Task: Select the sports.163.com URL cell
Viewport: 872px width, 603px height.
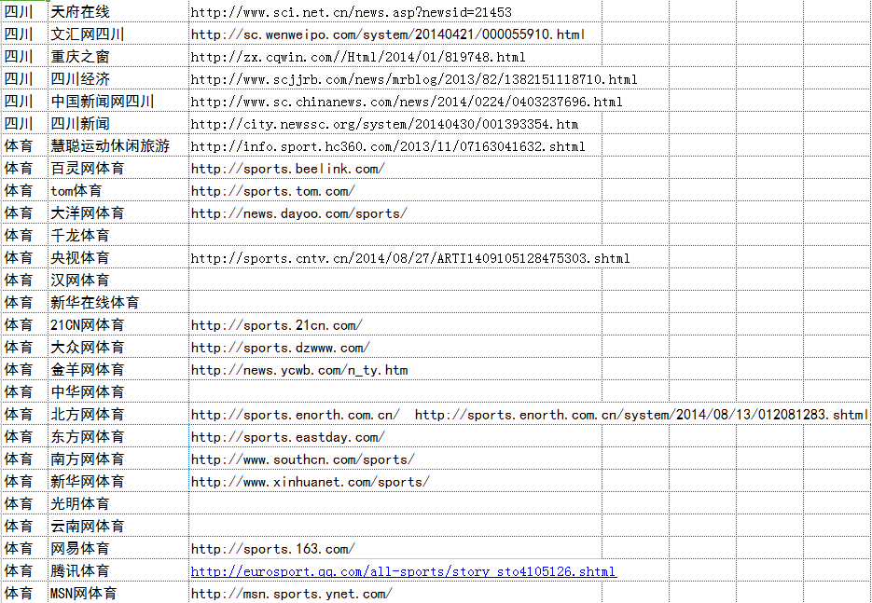Action: pyautogui.click(x=395, y=548)
